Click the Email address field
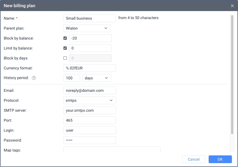Screen dimensions: 238x167 pyautogui.click(x=89, y=90)
